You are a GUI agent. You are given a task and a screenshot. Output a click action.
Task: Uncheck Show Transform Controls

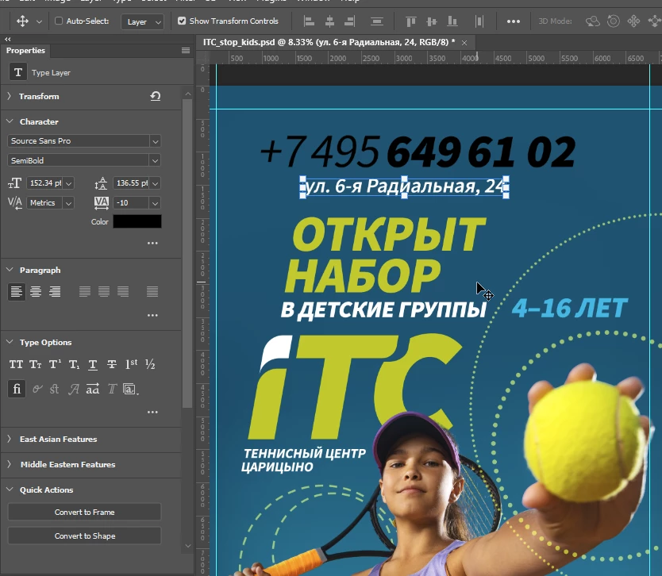182,21
